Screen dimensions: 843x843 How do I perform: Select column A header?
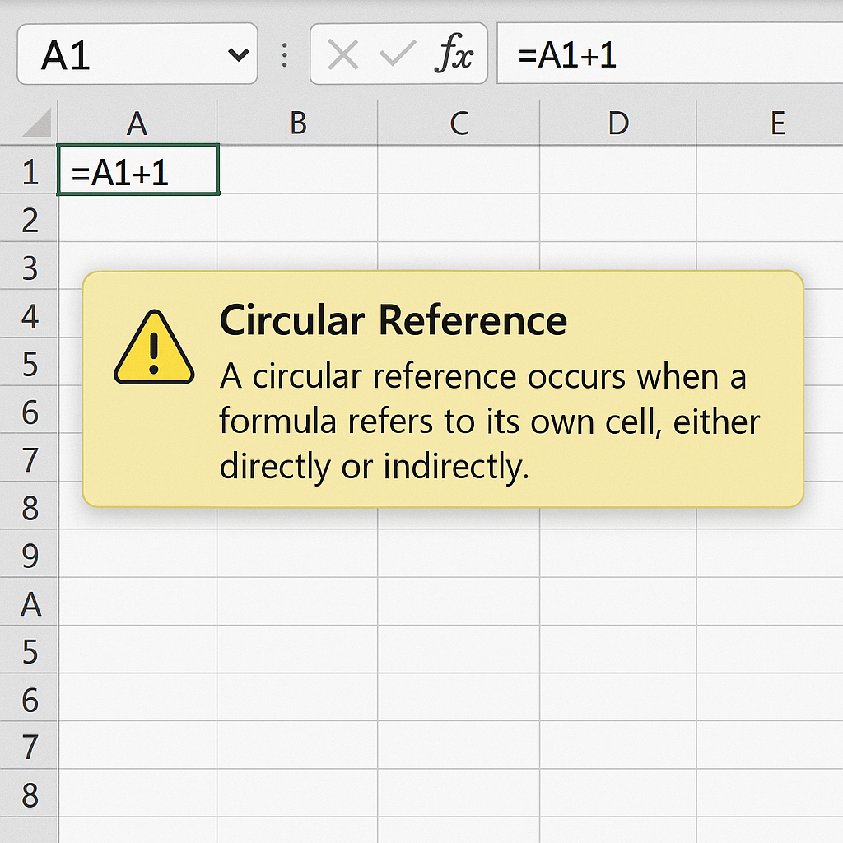tap(137, 123)
